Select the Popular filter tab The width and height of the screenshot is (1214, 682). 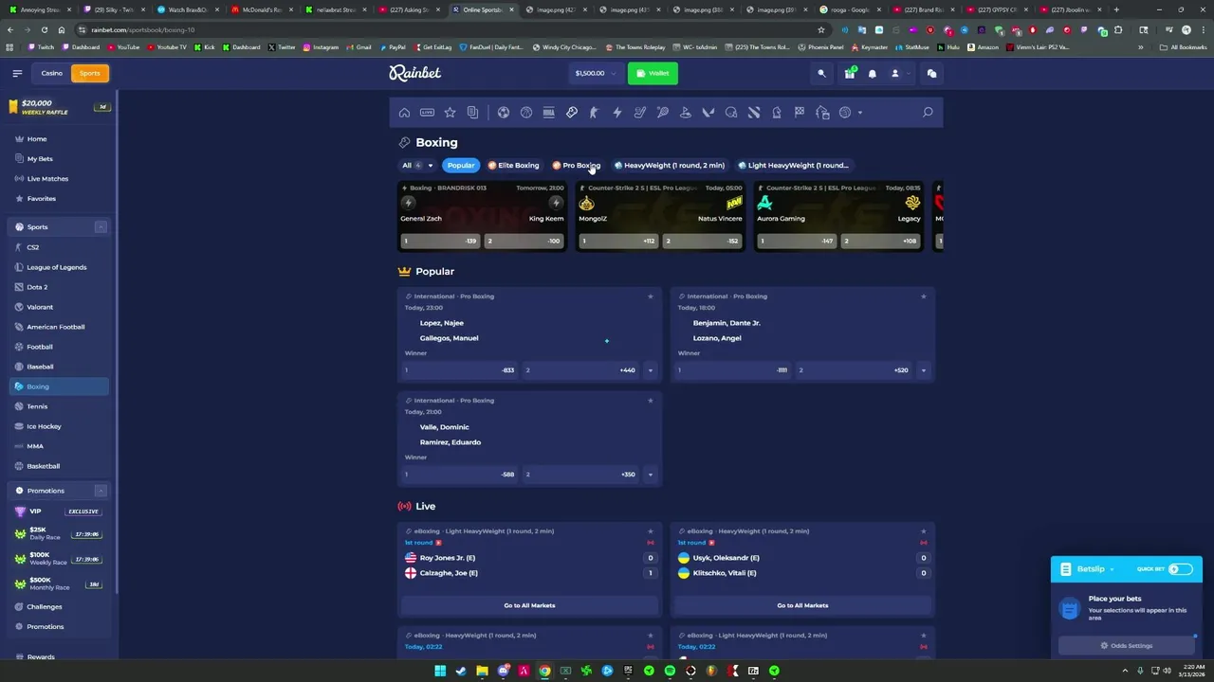(461, 166)
